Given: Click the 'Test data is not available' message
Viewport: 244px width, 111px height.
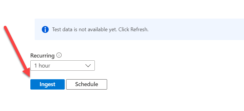Looking at the screenshot, I should coord(100,29).
